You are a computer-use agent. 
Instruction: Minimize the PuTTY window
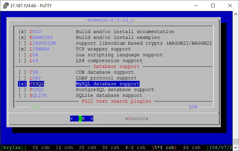pos(196,6)
